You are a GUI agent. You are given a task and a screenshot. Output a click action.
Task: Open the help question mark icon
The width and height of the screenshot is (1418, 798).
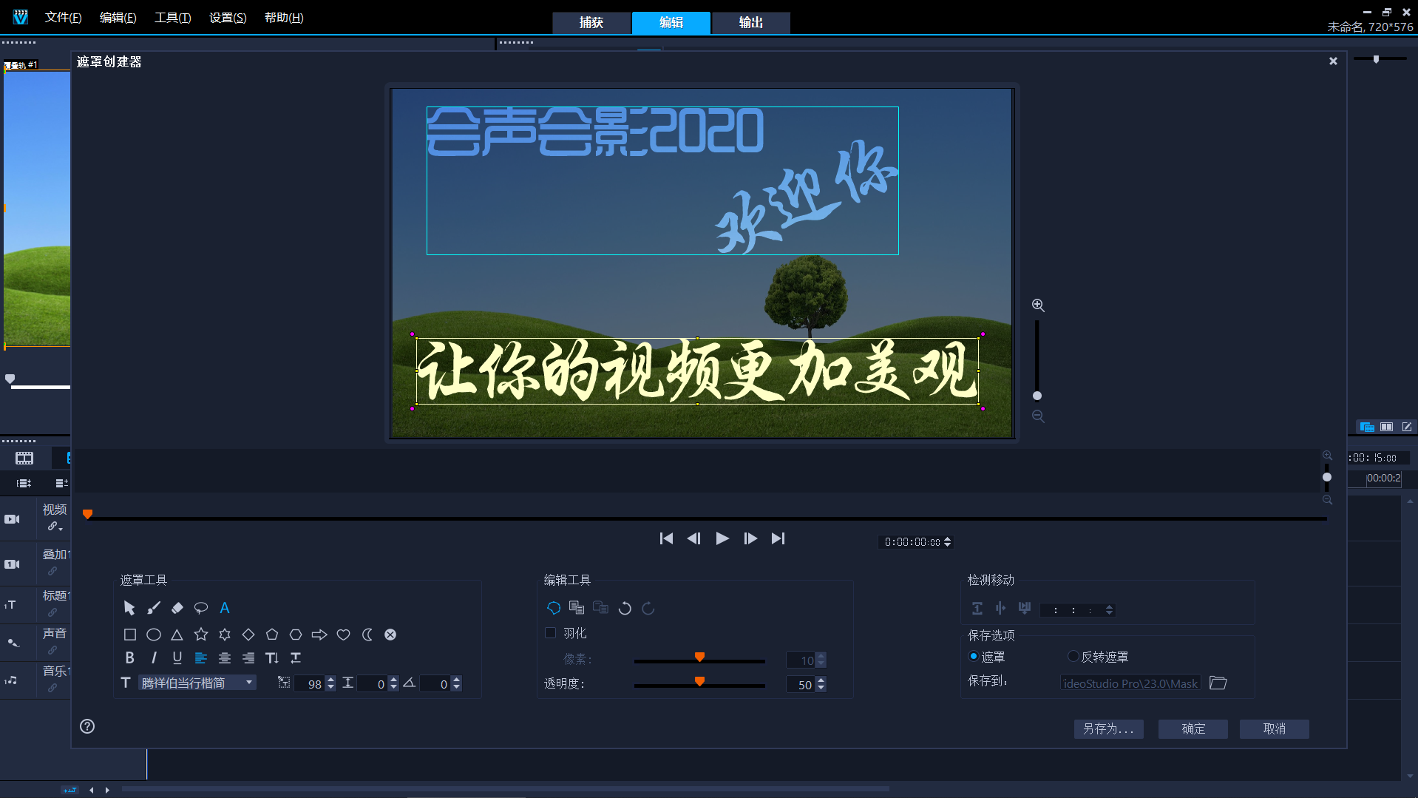pos(87,726)
